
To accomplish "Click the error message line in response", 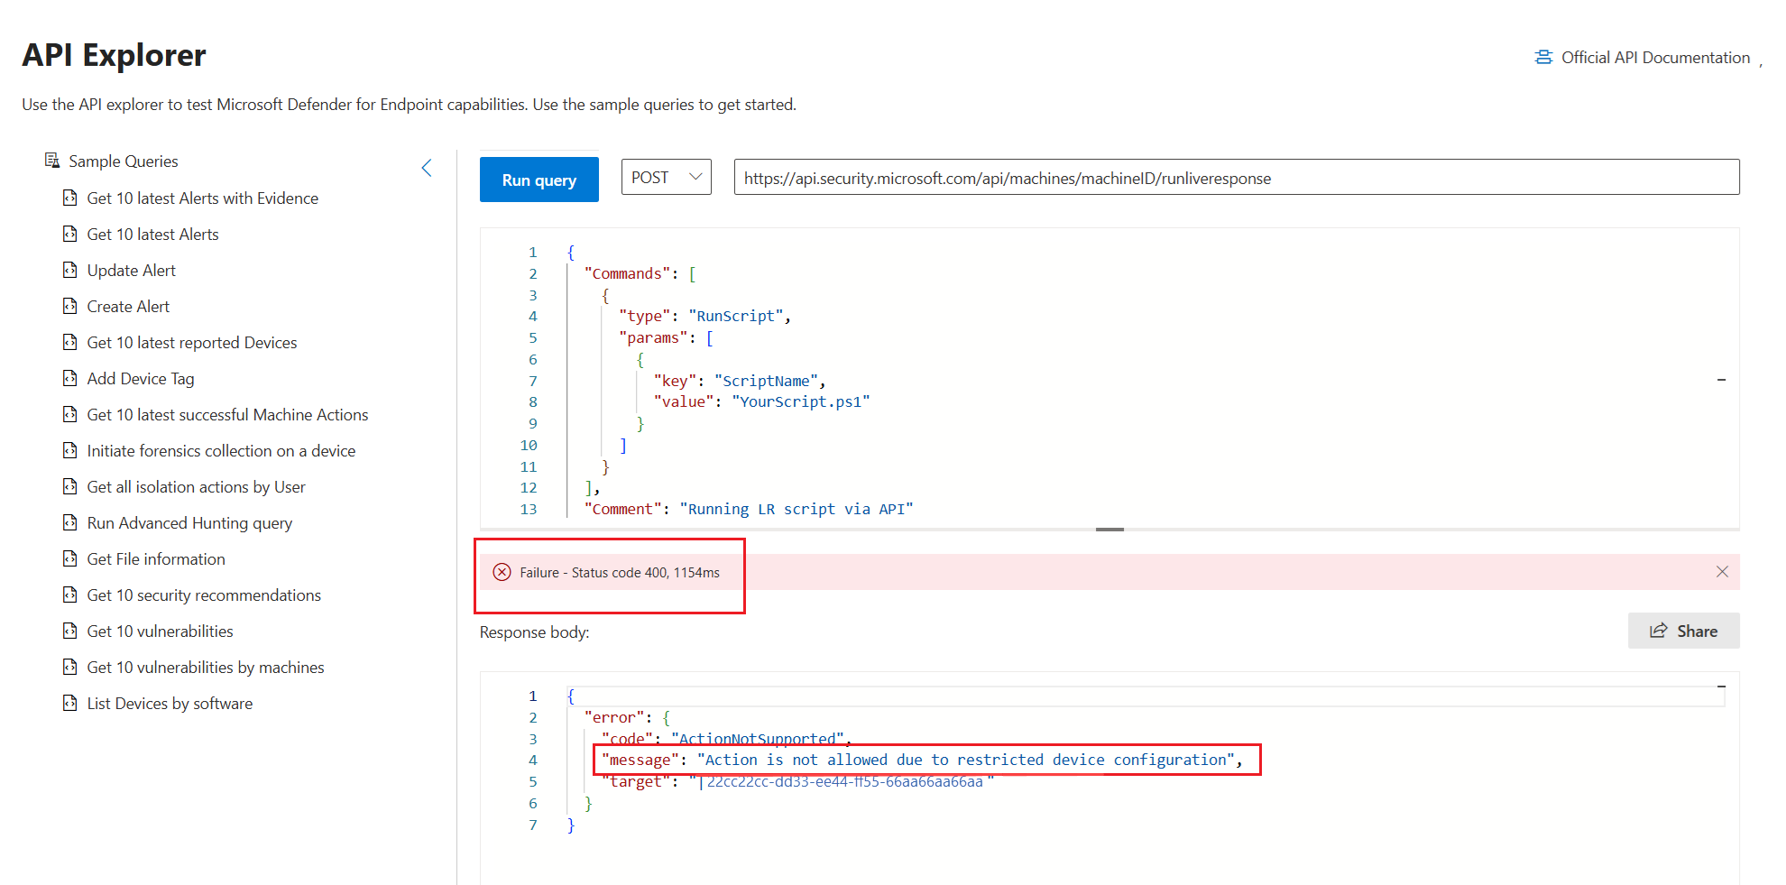I will click(x=922, y=760).
